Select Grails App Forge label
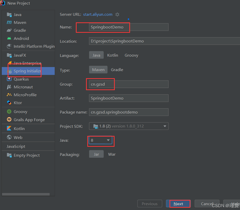Image resolution: width=240 pixels, height=210 pixels. click(x=29, y=120)
